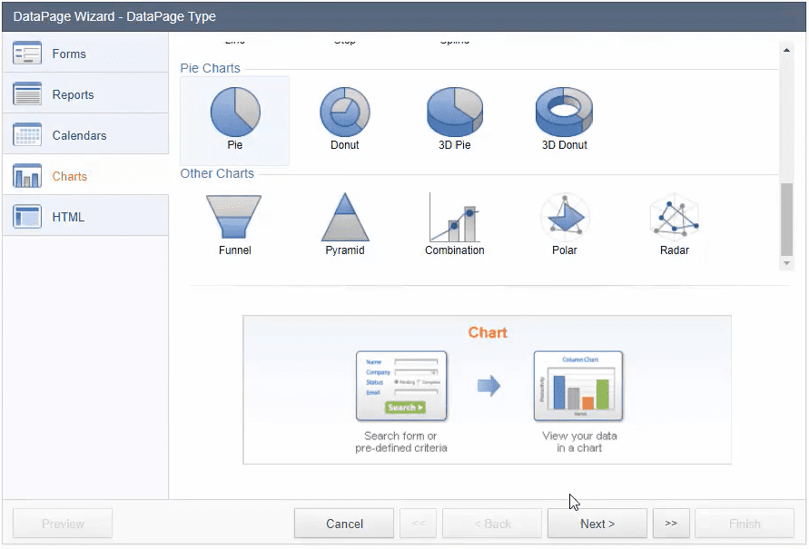Choose the Donut chart icon
This screenshot has width=809, height=549.
point(344,113)
